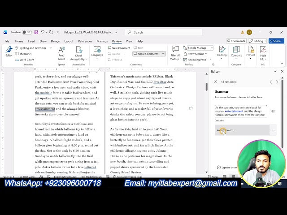
Task: Open the Tracking options
Action: [222, 53]
